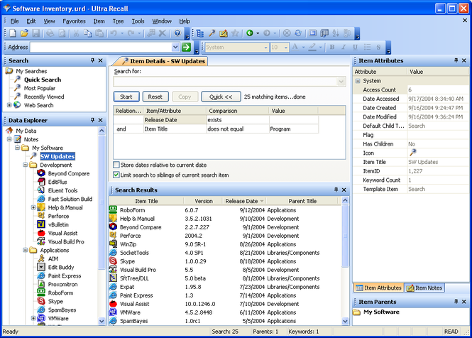Select Beyond Compare in Data Explorer tree
The width and height of the screenshot is (472, 338).
[x=69, y=173]
